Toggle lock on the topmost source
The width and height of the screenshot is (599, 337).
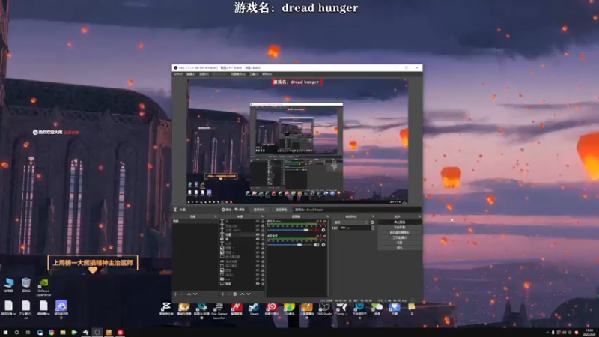263,222
